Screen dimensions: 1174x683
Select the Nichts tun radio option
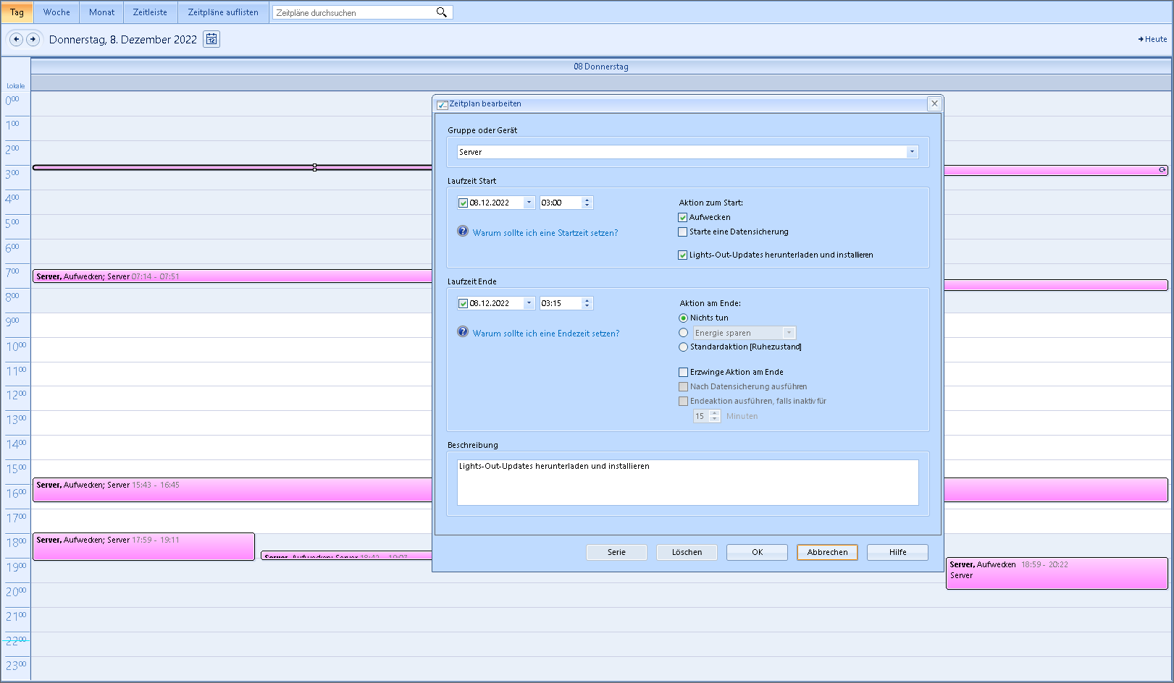pos(683,318)
